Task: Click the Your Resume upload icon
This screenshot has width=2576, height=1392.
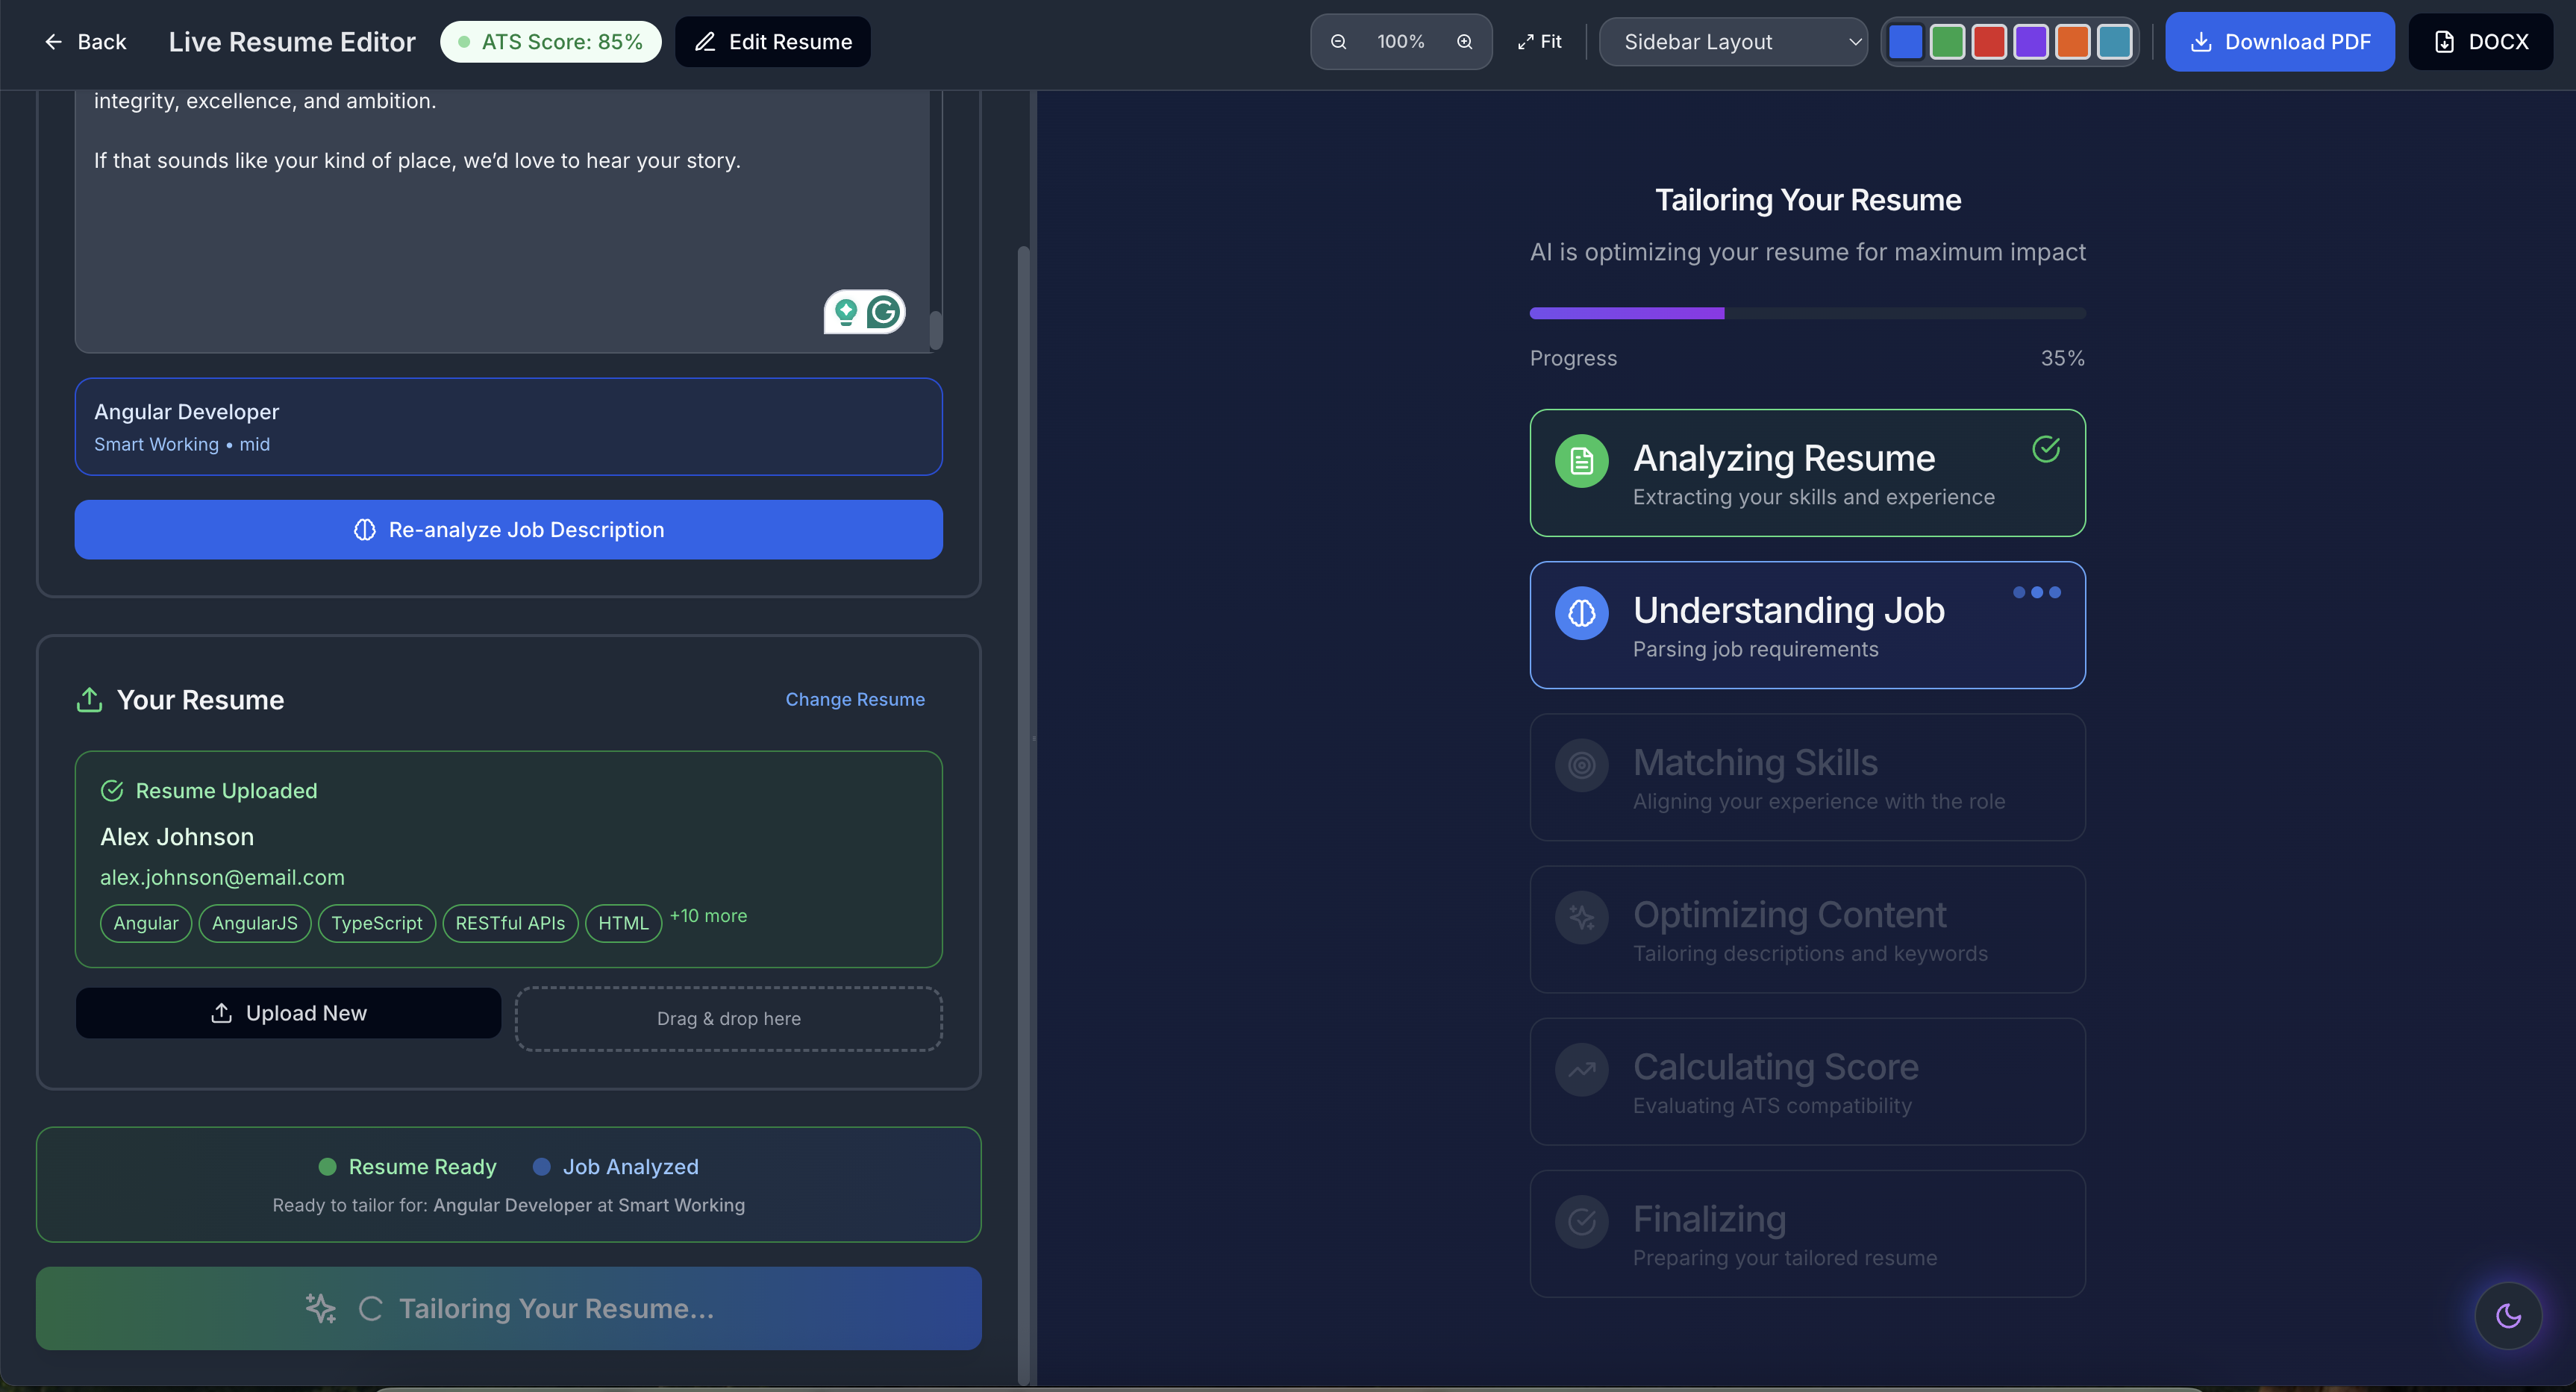Action: click(90, 700)
